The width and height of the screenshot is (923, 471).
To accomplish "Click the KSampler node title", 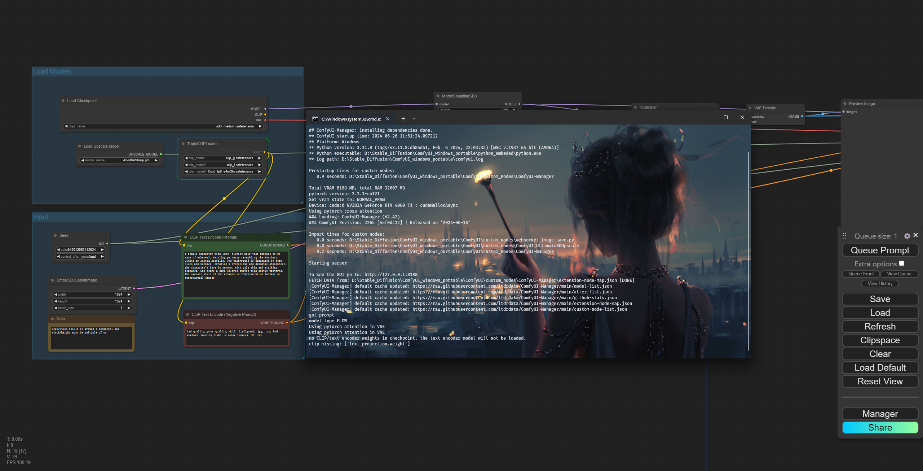I will [648, 107].
